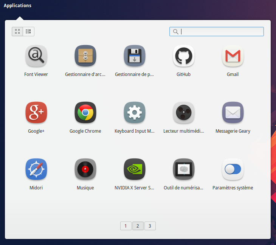This screenshot has height=245, width=276.
Task: Click the "Google+" label text
Action: (36, 131)
